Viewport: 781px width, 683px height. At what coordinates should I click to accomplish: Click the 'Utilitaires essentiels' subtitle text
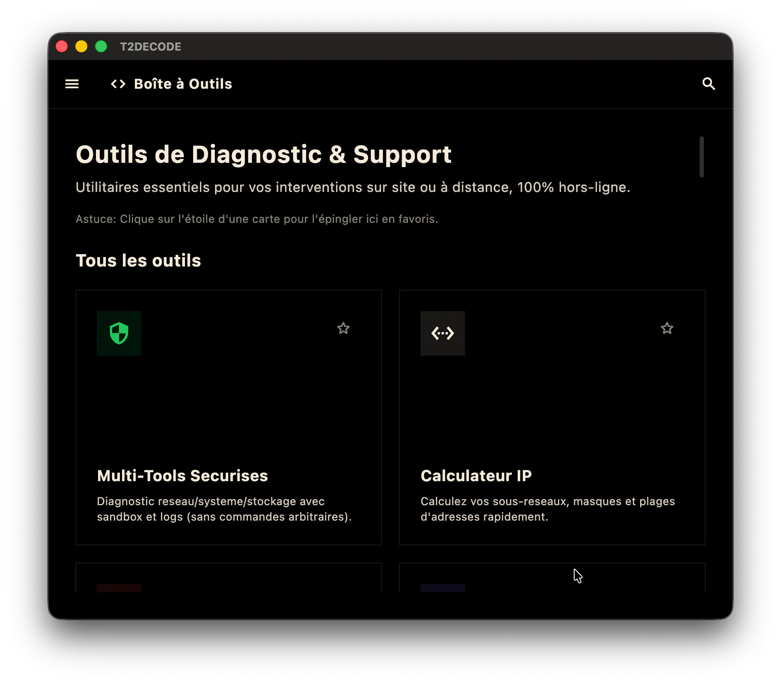353,187
